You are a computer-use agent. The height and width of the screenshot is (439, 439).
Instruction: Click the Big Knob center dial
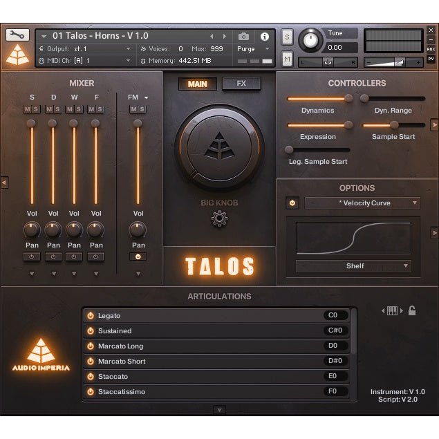[219, 147]
